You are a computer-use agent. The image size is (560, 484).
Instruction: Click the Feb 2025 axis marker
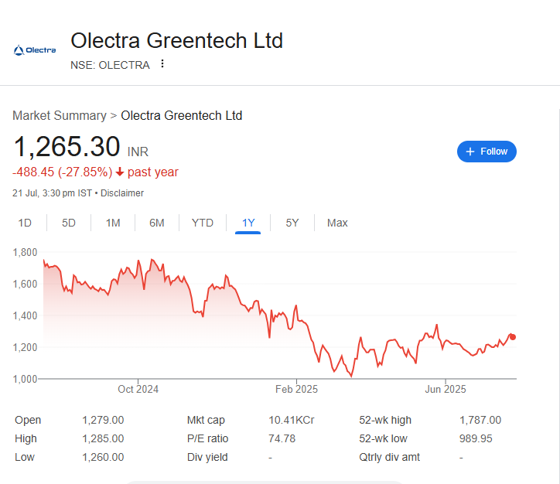tap(296, 389)
